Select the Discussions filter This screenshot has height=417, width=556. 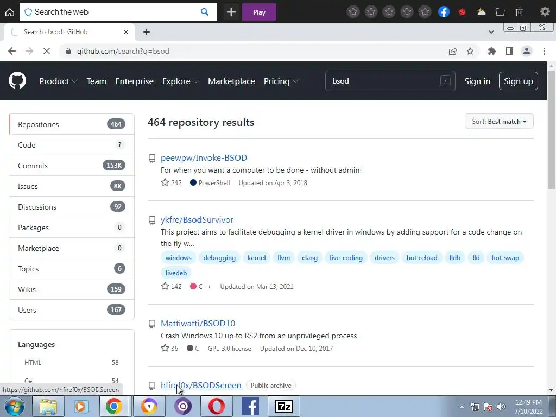click(x=72, y=207)
